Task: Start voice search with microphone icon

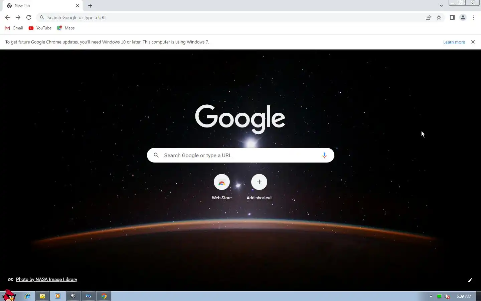Action: pos(324,156)
